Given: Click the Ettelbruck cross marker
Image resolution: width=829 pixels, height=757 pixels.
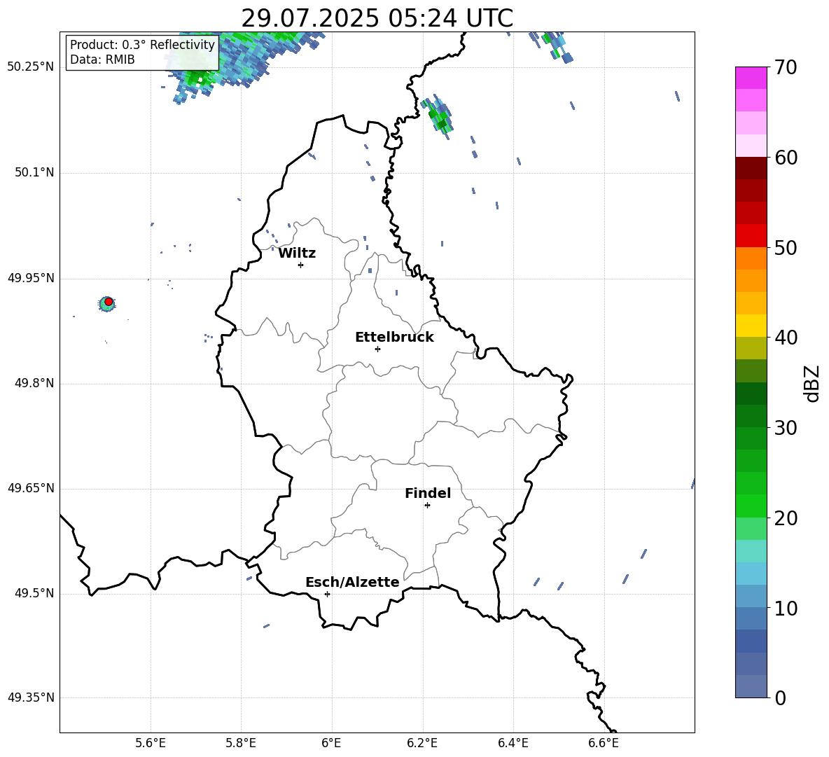Looking at the screenshot, I should pos(377,349).
